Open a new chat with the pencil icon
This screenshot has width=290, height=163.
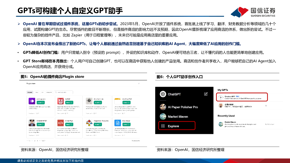[206, 94]
